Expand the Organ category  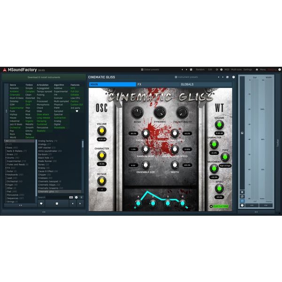tap(6, 185)
